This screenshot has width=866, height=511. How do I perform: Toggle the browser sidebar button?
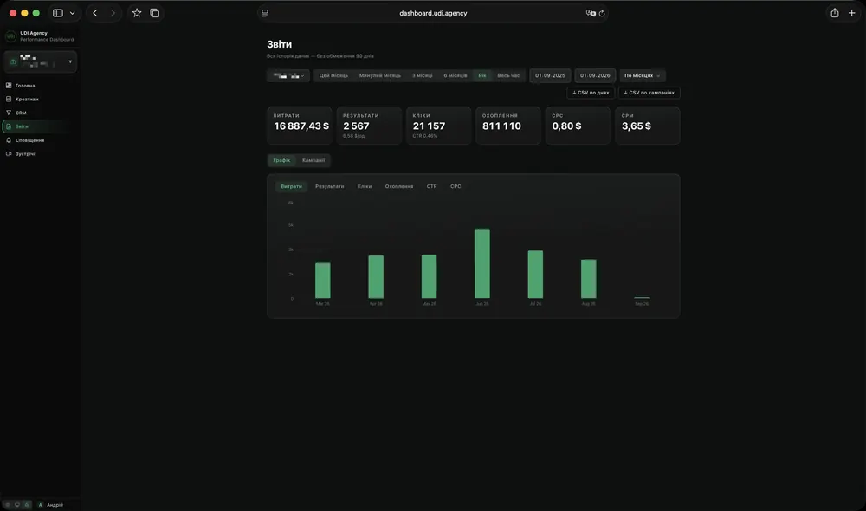coord(57,13)
